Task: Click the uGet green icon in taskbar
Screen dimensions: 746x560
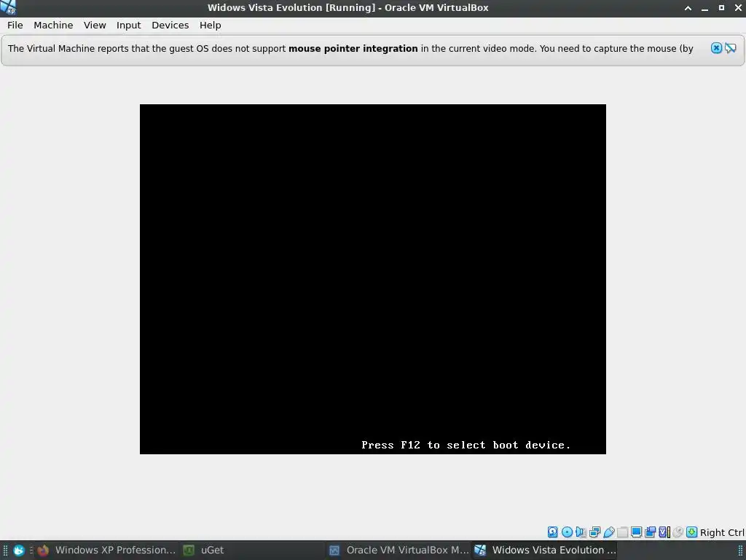Action: point(189,550)
